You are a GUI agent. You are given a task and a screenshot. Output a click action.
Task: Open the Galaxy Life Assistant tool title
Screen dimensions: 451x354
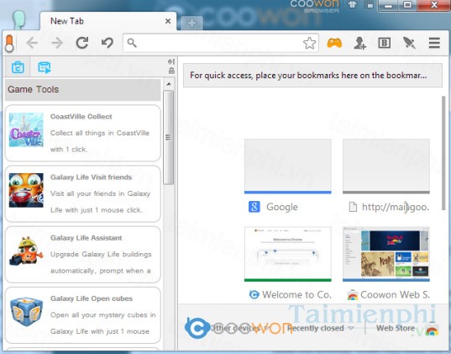tap(87, 238)
